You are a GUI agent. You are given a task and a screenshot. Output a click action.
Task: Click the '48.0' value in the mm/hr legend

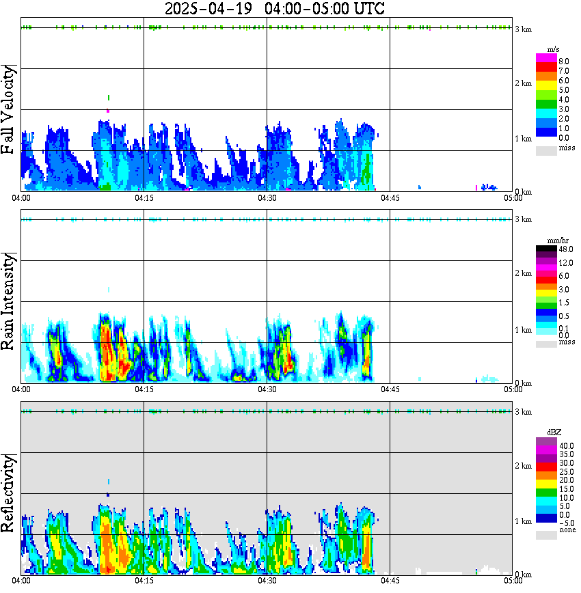[x=566, y=249]
